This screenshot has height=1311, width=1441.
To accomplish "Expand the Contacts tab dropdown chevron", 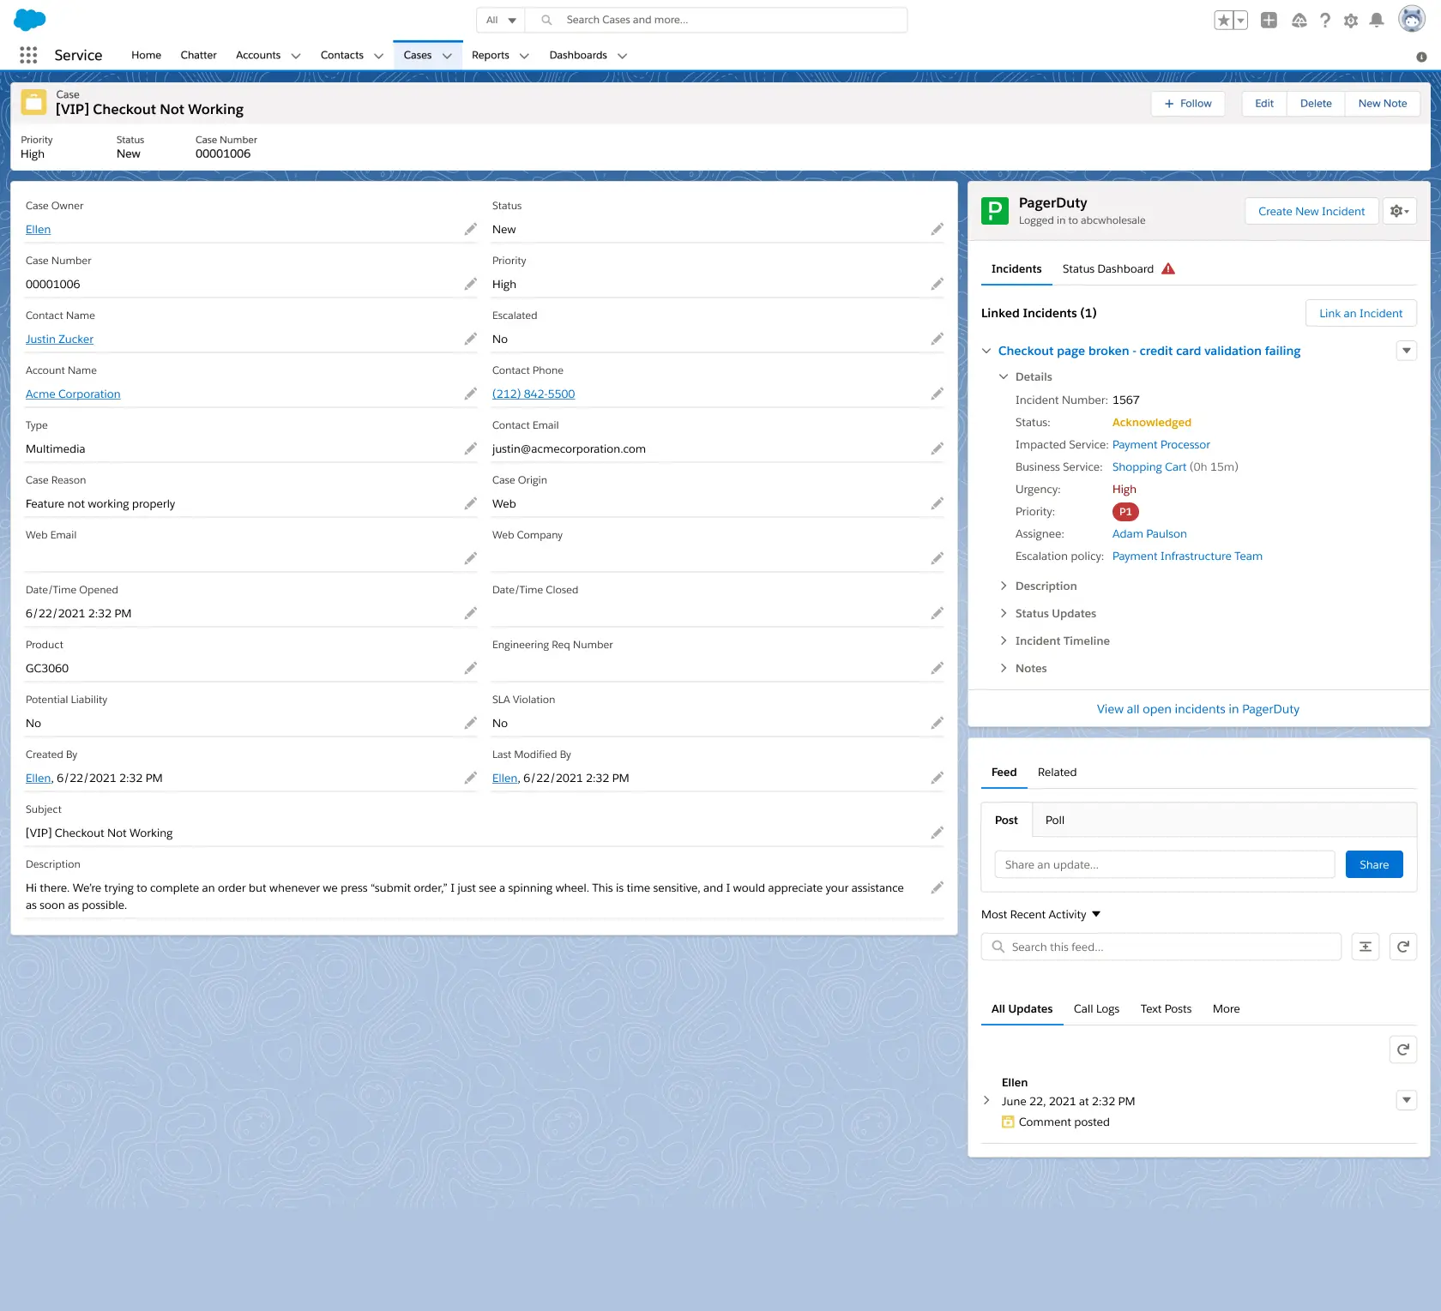I will [378, 56].
